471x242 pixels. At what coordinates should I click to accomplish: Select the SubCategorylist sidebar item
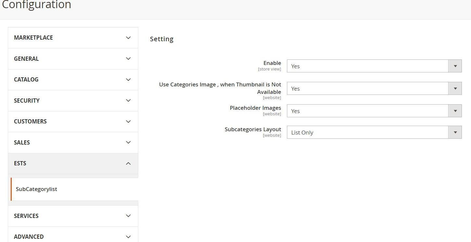pyautogui.click(x=36, y=189)
